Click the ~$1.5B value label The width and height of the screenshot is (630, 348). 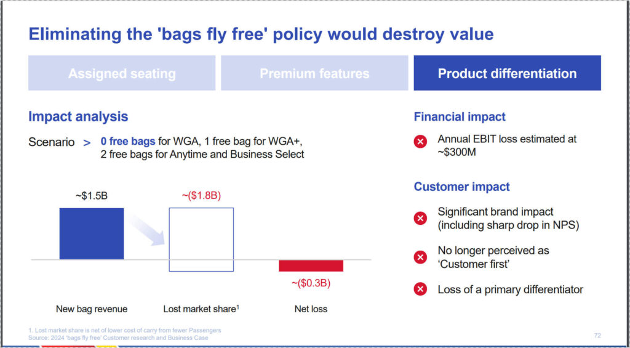(x=92, y=196)
